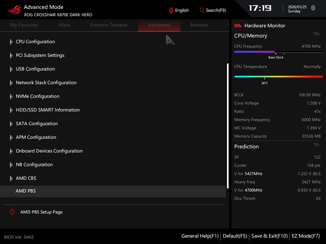Viewport: 326px width, 244px height.
Task: Open the Monitor tab
Action: click(x=199, y=25)
